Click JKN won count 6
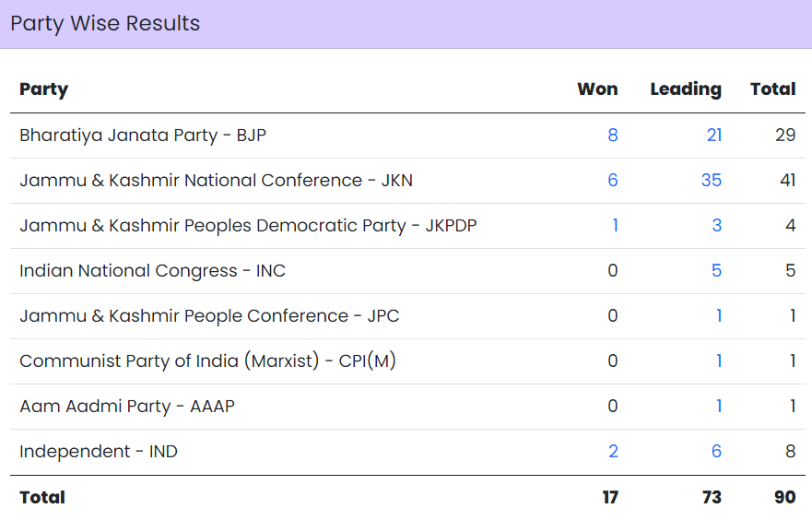Viewport: 812px width, 520px height. coord(613,180)
